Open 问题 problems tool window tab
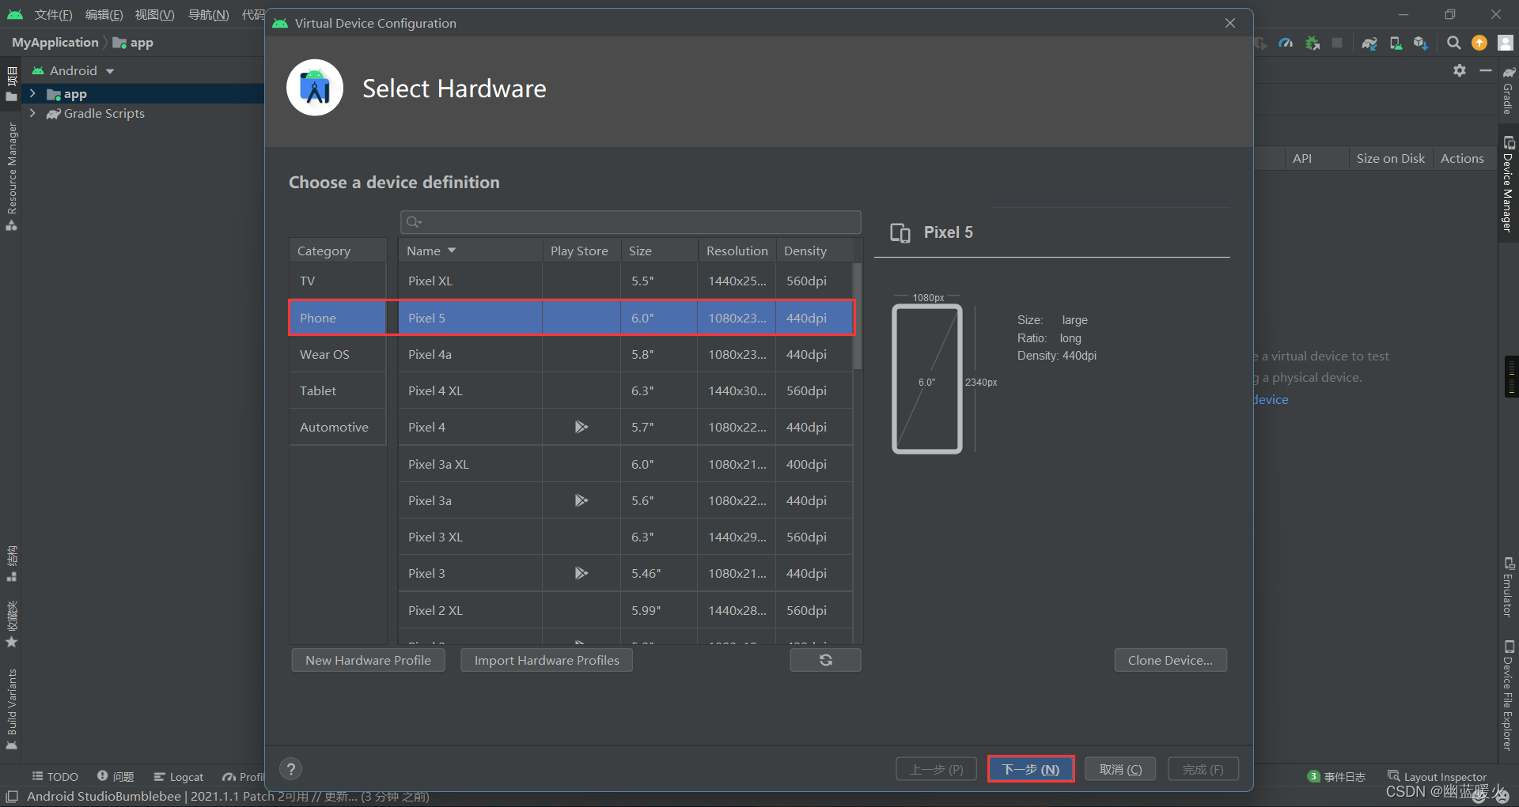 (x=116, y=777)
